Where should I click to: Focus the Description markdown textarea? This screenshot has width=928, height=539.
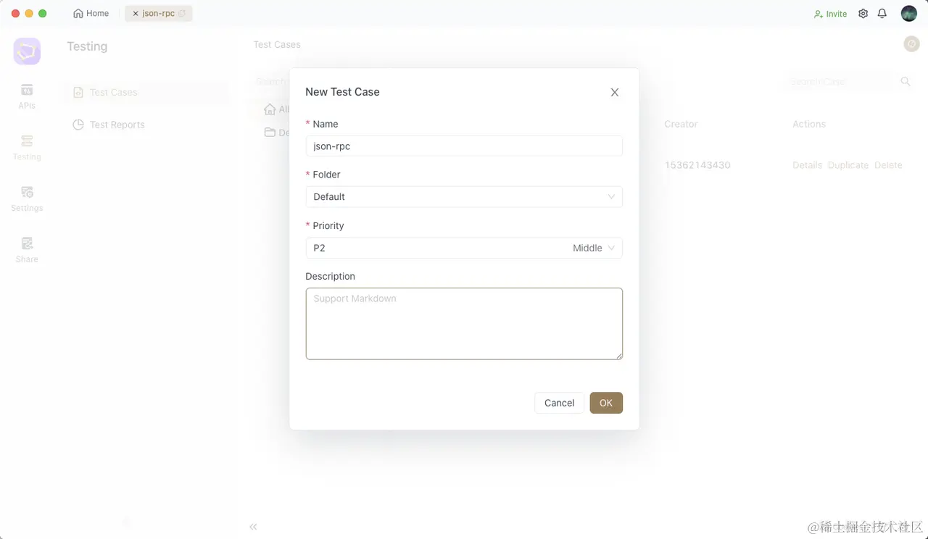(x=464, y=324)
